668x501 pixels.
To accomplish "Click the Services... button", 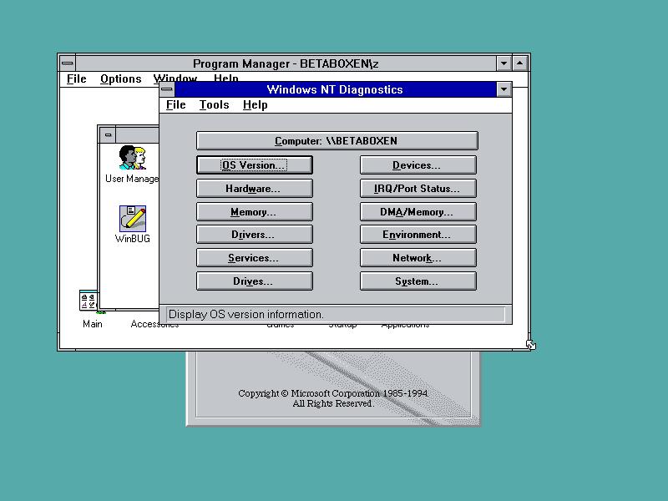I will pos(255,258).
